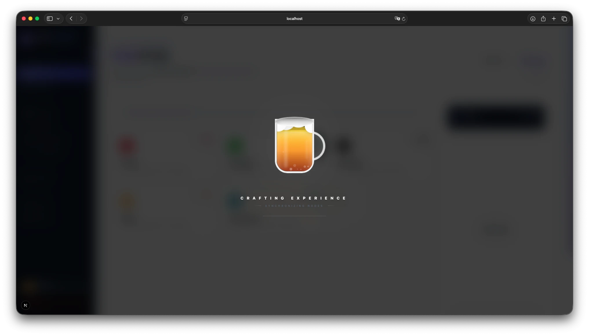Image resolution: width=589 pixels, height=336 pixels.
Task: Open the Next.js dev tools badge
Action: [26, 305]
